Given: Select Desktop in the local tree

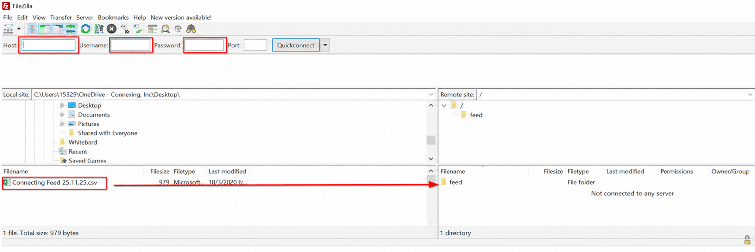Looking at the screenshot, I should [89, 105].
